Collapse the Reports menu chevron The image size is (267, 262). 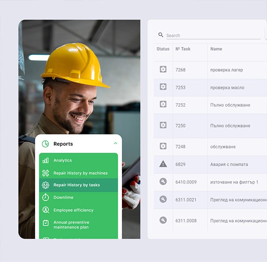[116, 143]
